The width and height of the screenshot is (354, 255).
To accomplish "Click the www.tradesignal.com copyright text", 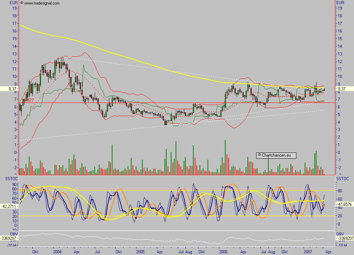I will coord(40,3).
